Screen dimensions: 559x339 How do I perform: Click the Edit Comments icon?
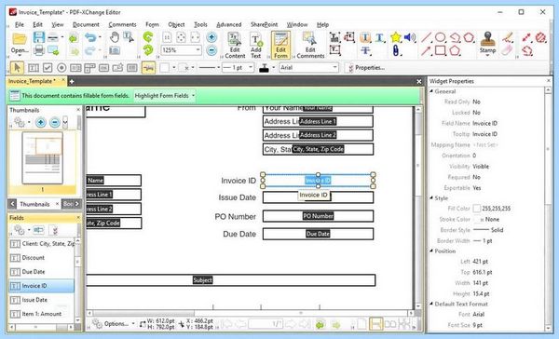pyautogui.click(x=310, y=45)
